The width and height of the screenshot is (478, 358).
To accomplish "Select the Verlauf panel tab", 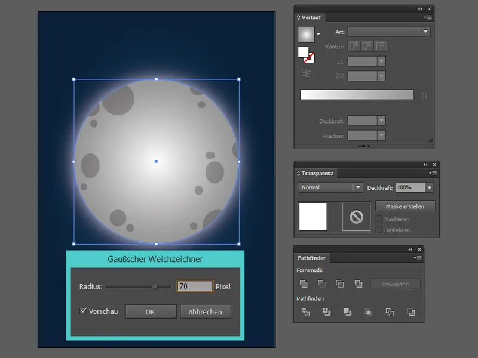I will (311, 17).
